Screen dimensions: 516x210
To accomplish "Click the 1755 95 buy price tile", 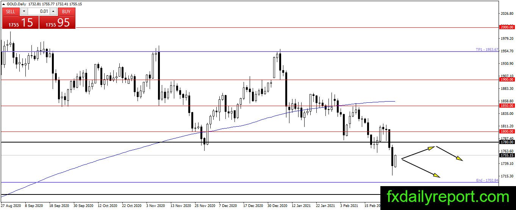I will point(57,22).
